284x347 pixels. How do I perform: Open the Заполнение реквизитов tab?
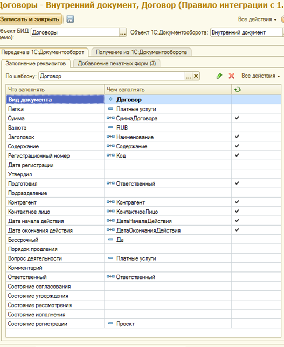click(36, 64)
